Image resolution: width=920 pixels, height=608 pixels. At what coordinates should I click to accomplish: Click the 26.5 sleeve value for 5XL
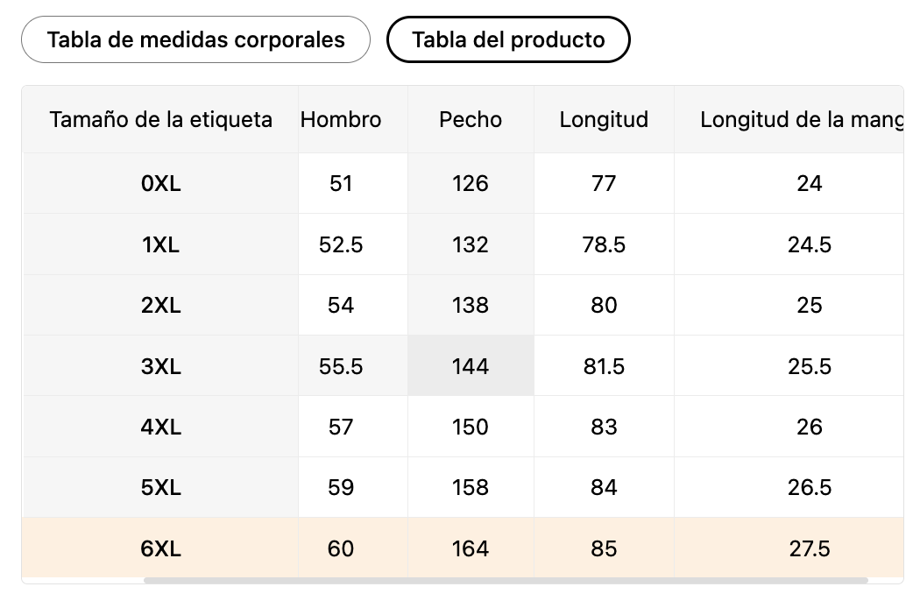coord(809,487)
